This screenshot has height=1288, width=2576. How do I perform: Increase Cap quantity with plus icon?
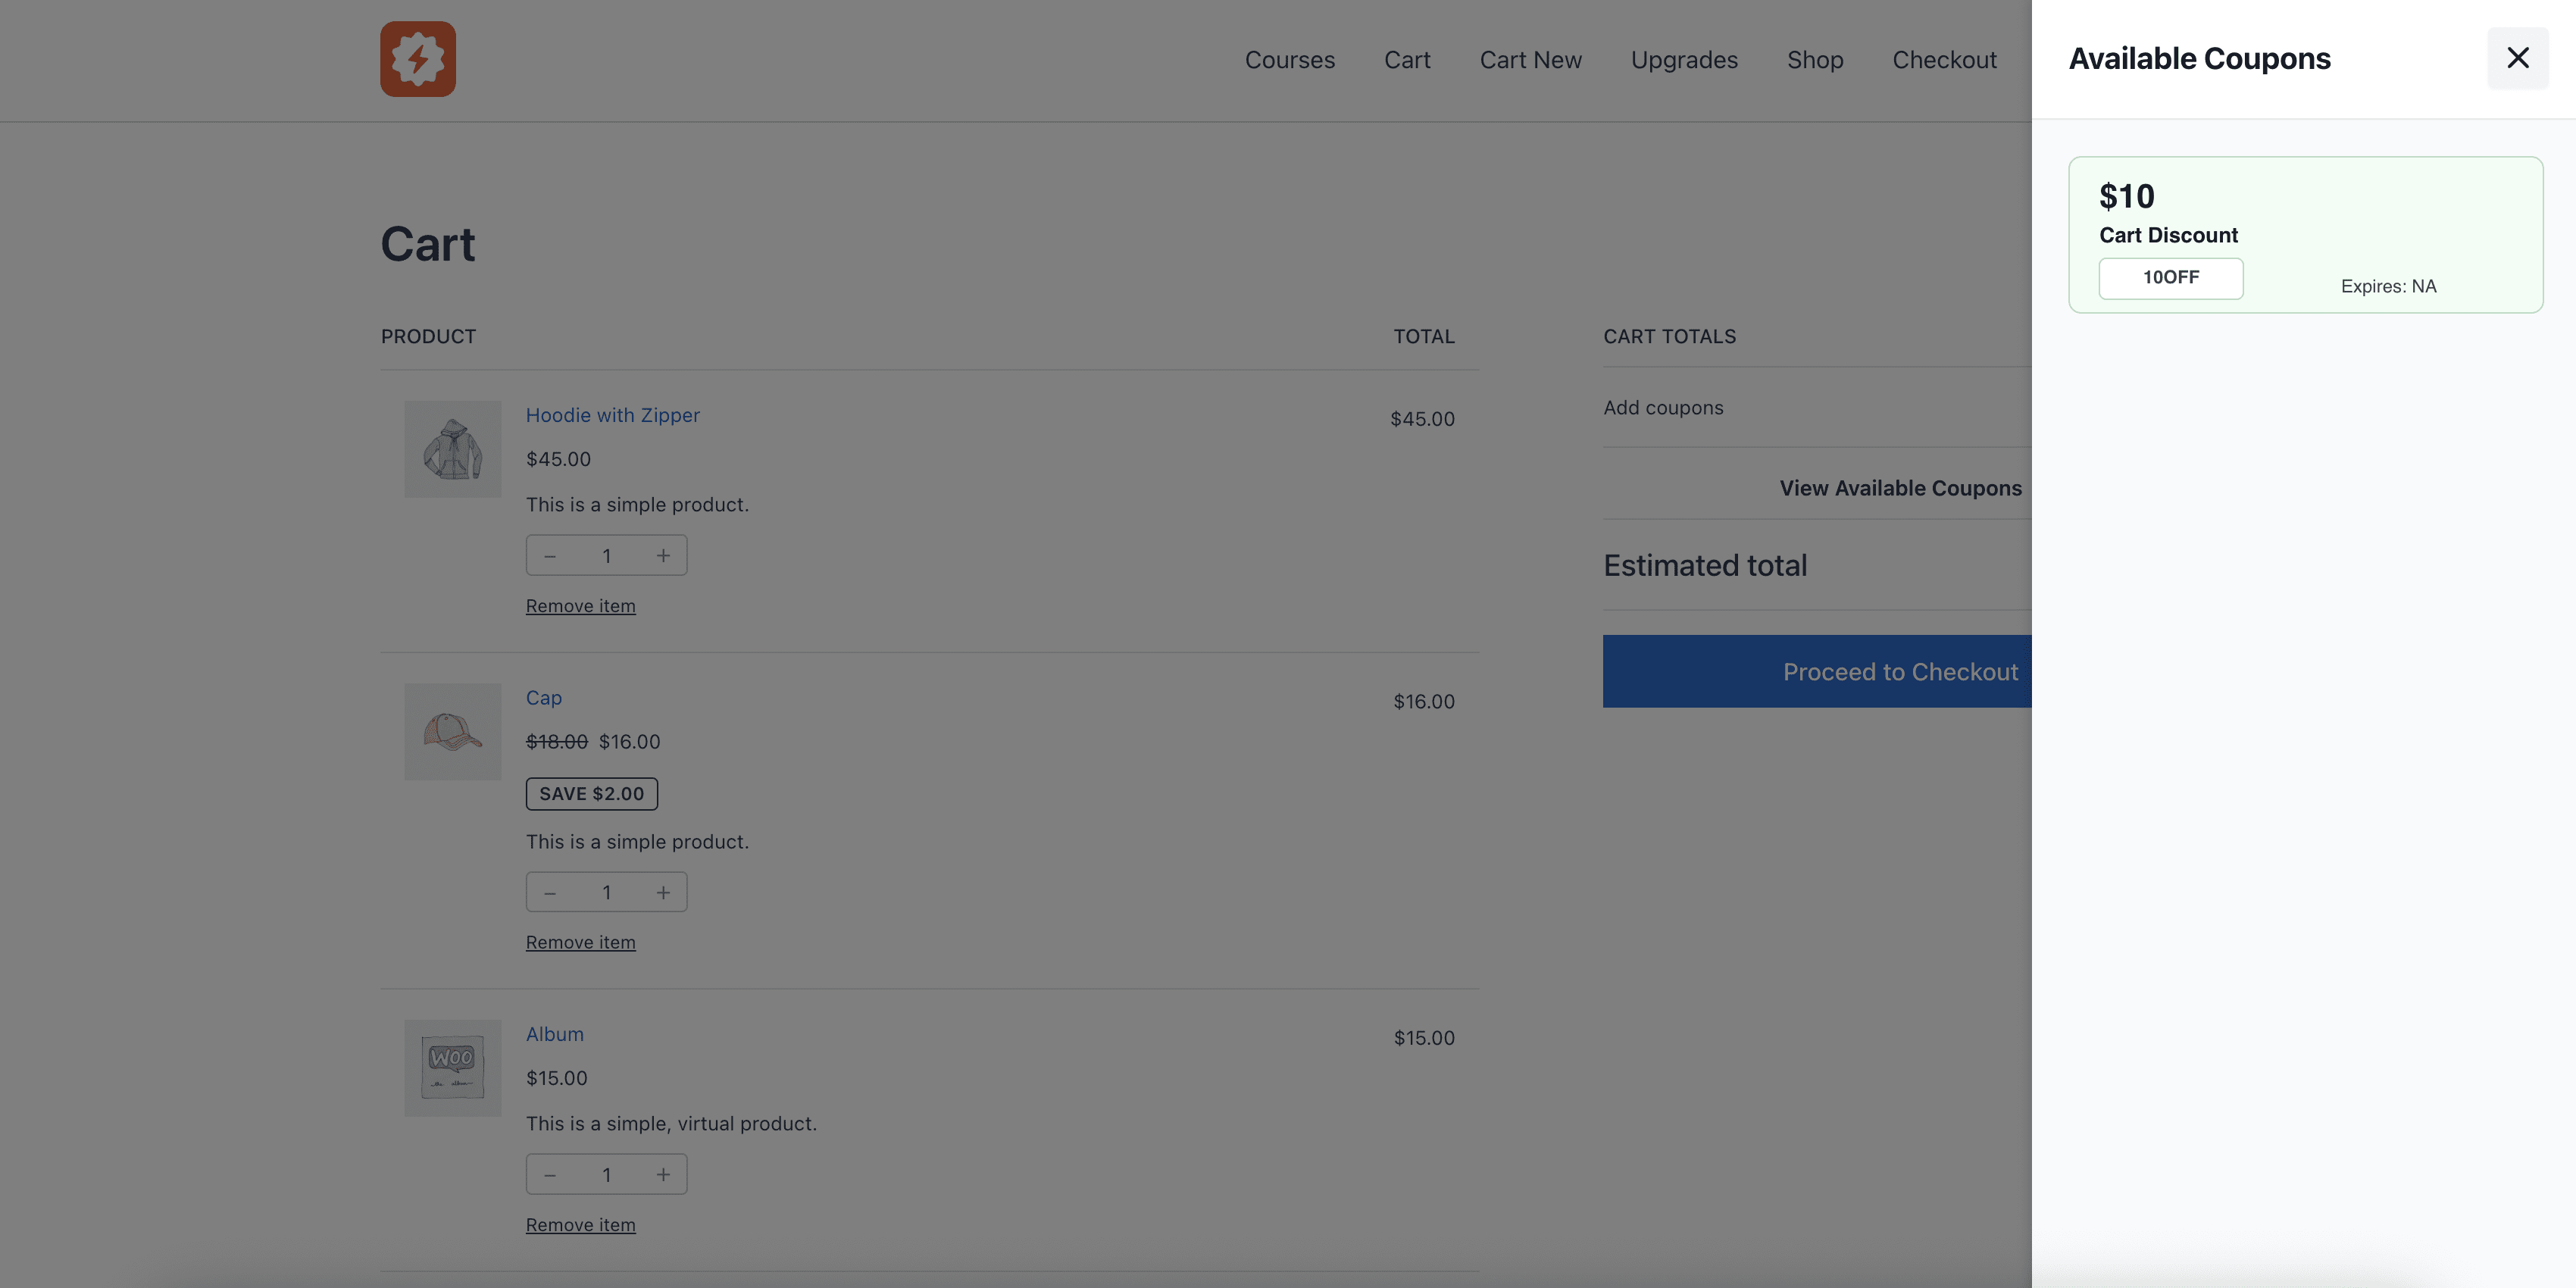click(663, 893)
